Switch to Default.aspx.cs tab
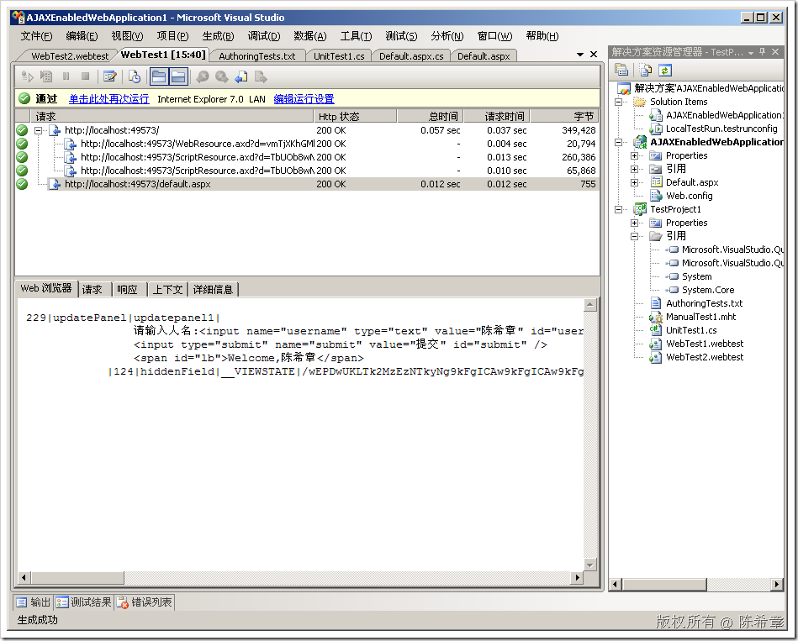 pyautogui.click(x=411, y=56)
